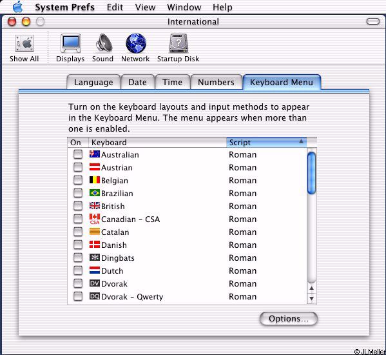Open the Edit menu
This screenshot has height=355, width=386.
115,7
